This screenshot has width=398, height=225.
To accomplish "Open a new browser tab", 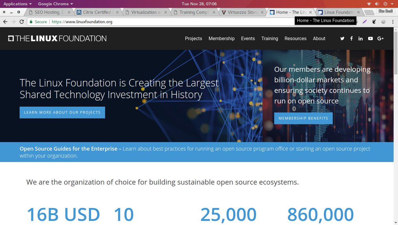I will [x=369, y=12].
